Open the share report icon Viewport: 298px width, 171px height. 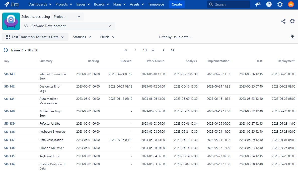click(283, 21)
